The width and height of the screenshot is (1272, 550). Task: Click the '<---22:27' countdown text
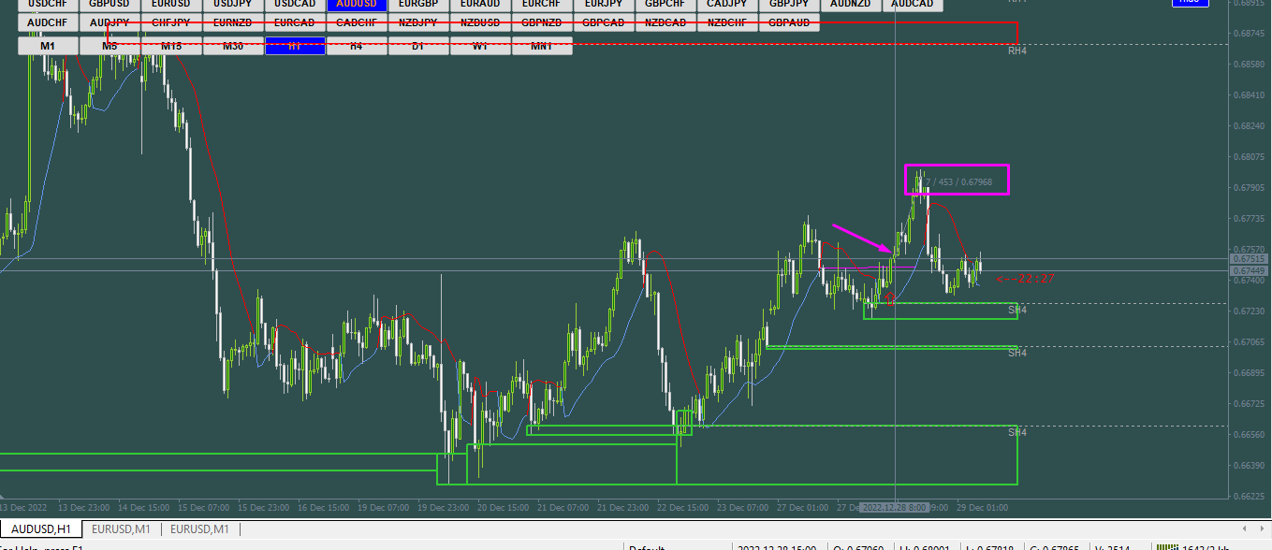coord(1026,278)
